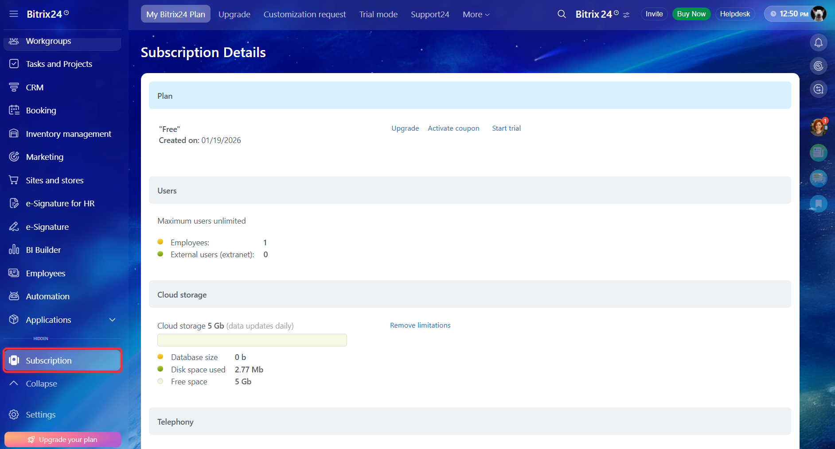
Task: Click the search magnifier icon
Action: click(x=562, y=14)
